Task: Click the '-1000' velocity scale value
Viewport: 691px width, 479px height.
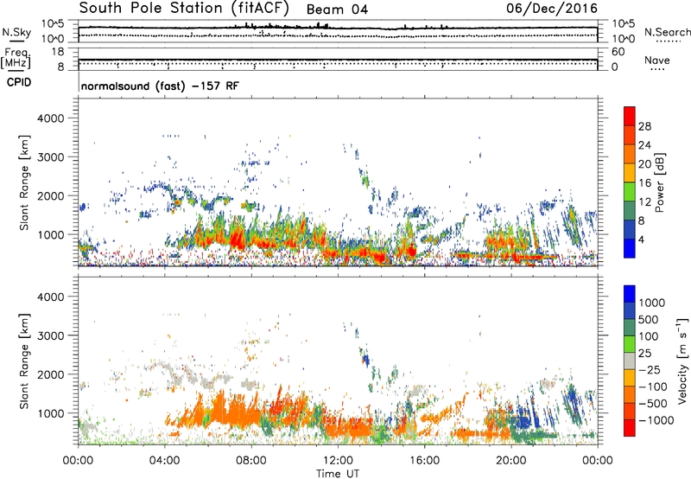Action: (x=656, y=420)
